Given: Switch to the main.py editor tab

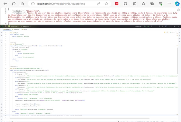Looking at the screenshot, I should click(x=7, y=29).
